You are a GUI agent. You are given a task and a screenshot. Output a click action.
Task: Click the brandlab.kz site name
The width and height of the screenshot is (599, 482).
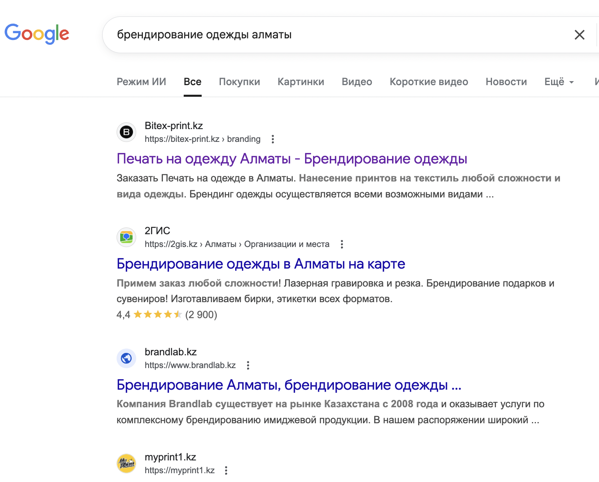pyautogui.click(x=171, y=352)
